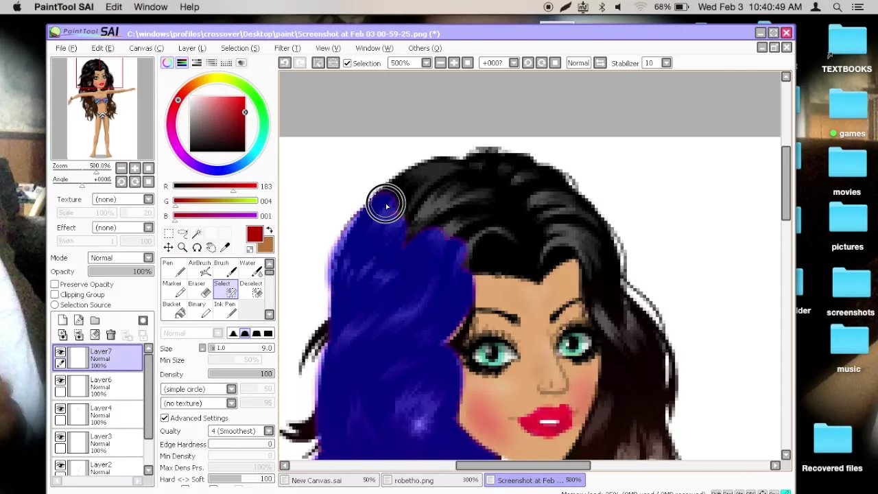Activate the Rotate view tool

click(x=197, y=248)
